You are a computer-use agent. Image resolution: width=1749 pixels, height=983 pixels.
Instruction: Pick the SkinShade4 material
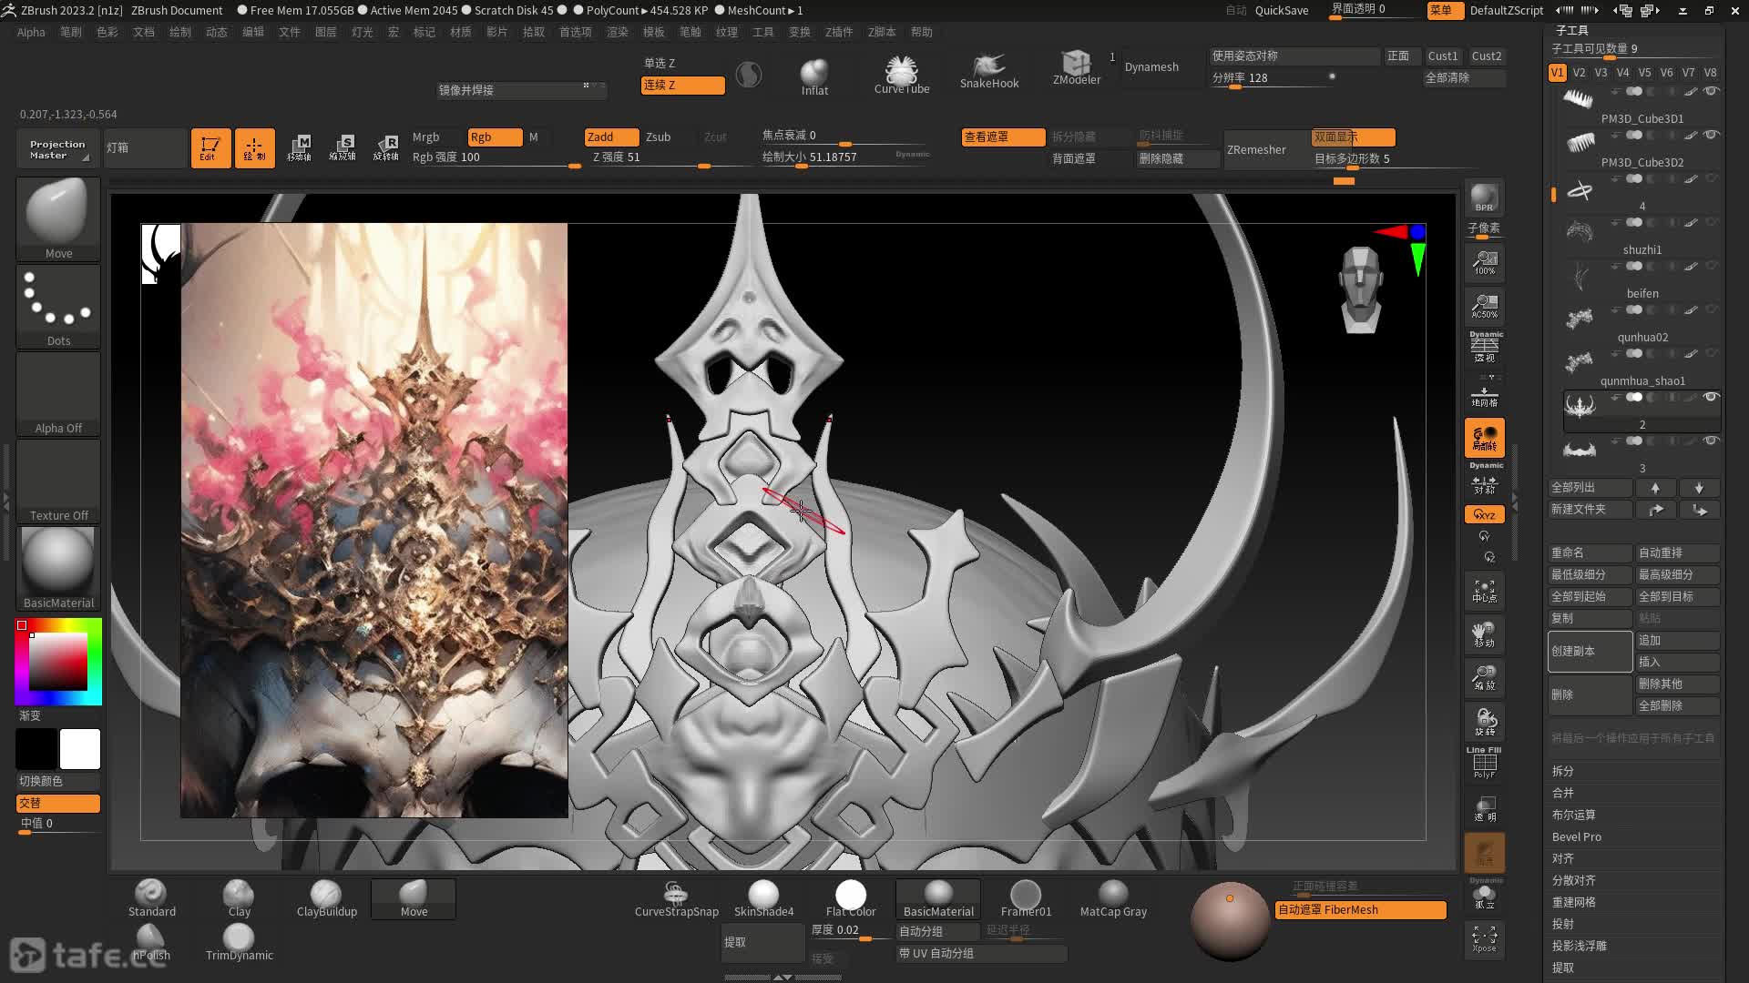point(763,898)
